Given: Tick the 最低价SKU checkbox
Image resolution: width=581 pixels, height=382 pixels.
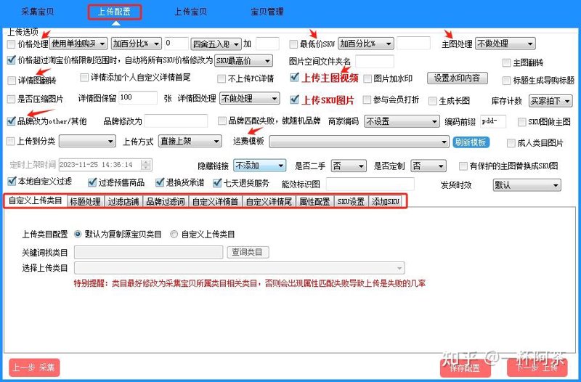Looking at the screenshot, I should click(293, 44).
